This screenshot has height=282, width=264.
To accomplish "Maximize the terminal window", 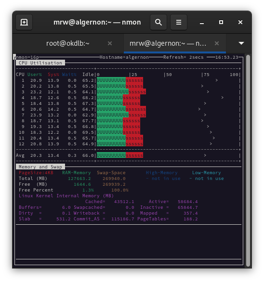I will pyautogui.click(x=221, y=22).
